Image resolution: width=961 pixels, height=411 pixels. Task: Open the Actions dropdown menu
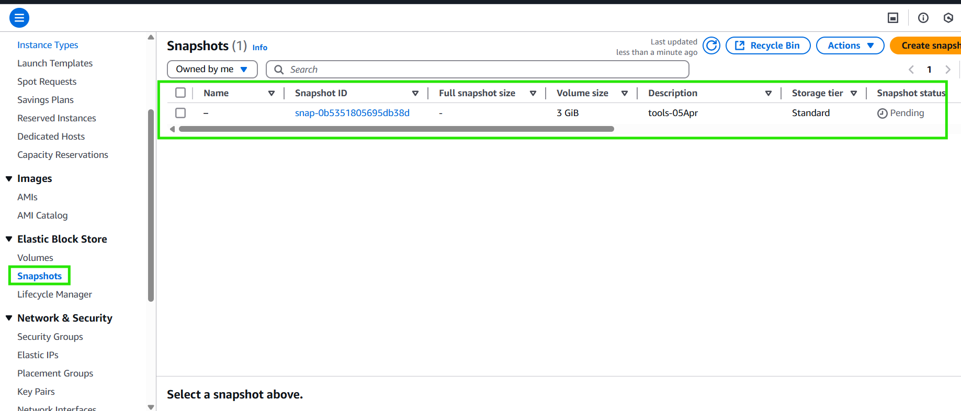click(850, 45)
